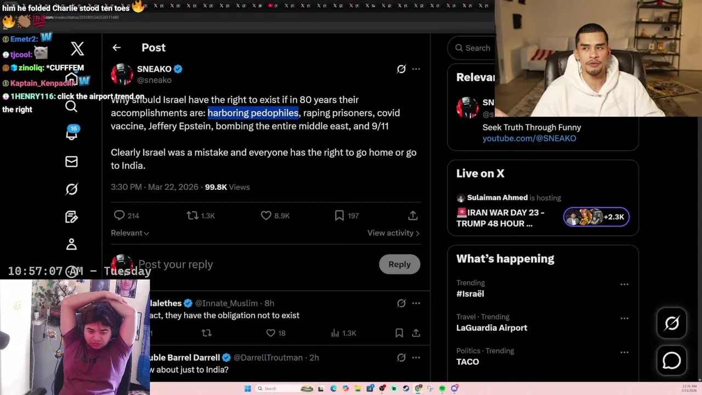Image resolution: width=702 pixels, height=395 pixels.
Task: Open the LaGuardia Airport trending item
Action: pyautogui.click(x=491, y=328)
